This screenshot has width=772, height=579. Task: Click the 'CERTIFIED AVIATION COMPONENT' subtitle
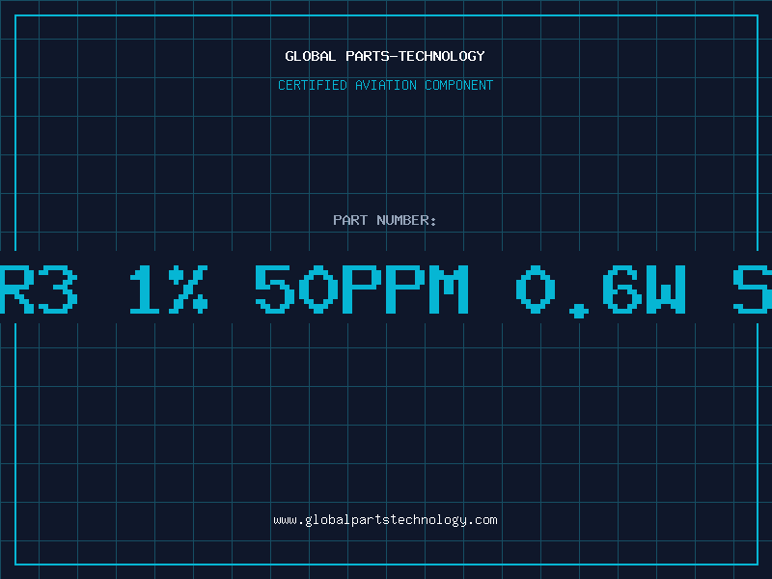point(385,85)
